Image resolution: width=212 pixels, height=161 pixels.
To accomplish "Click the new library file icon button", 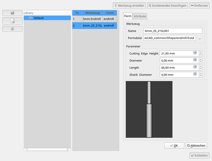I will click(x=12, y=21).
